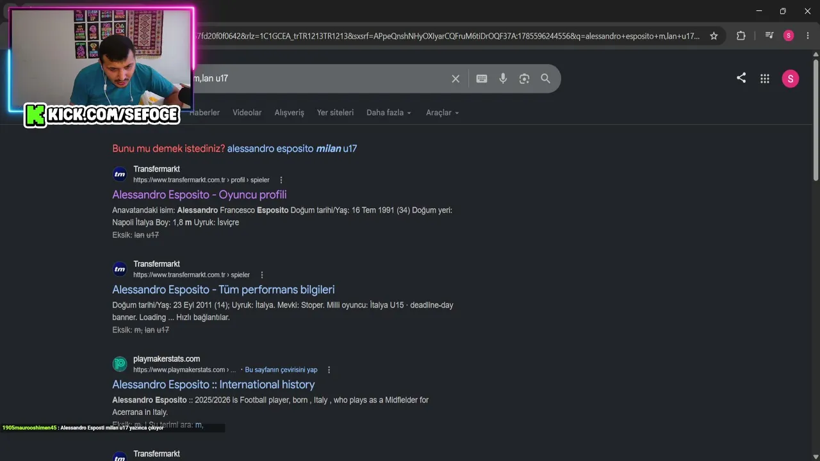820x461 pixels.
Task: Open options for 'Tüm performans bilgileri' result
Action: [261, 275]
